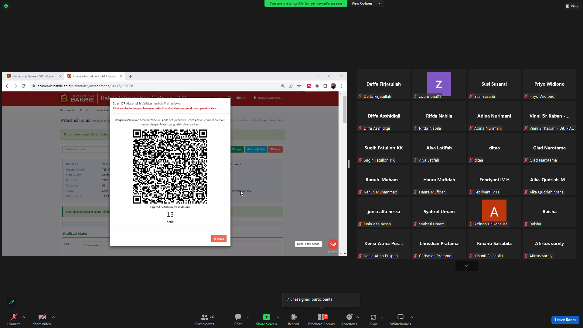Expand audio options arrow next to Unmute

[x=24, y=317]
